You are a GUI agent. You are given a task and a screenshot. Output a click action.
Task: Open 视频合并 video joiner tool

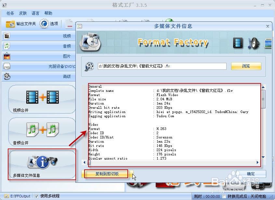point(42,99)
